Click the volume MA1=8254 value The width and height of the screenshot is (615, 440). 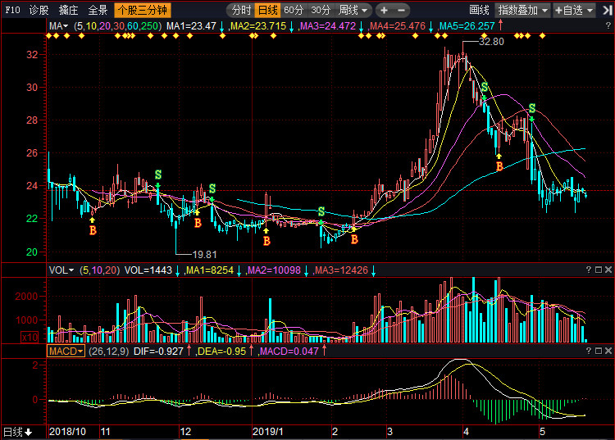[x=209, y=270]
